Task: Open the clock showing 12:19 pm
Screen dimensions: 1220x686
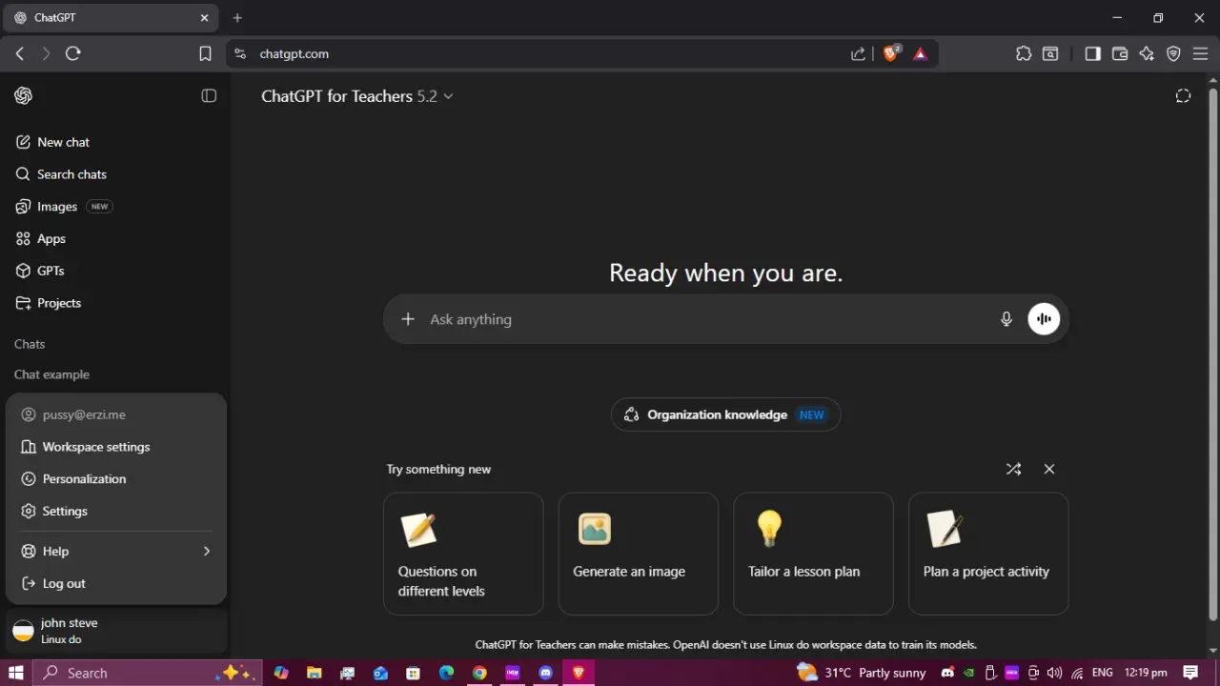Action: pyautogui.click(x=1146, y=673)
